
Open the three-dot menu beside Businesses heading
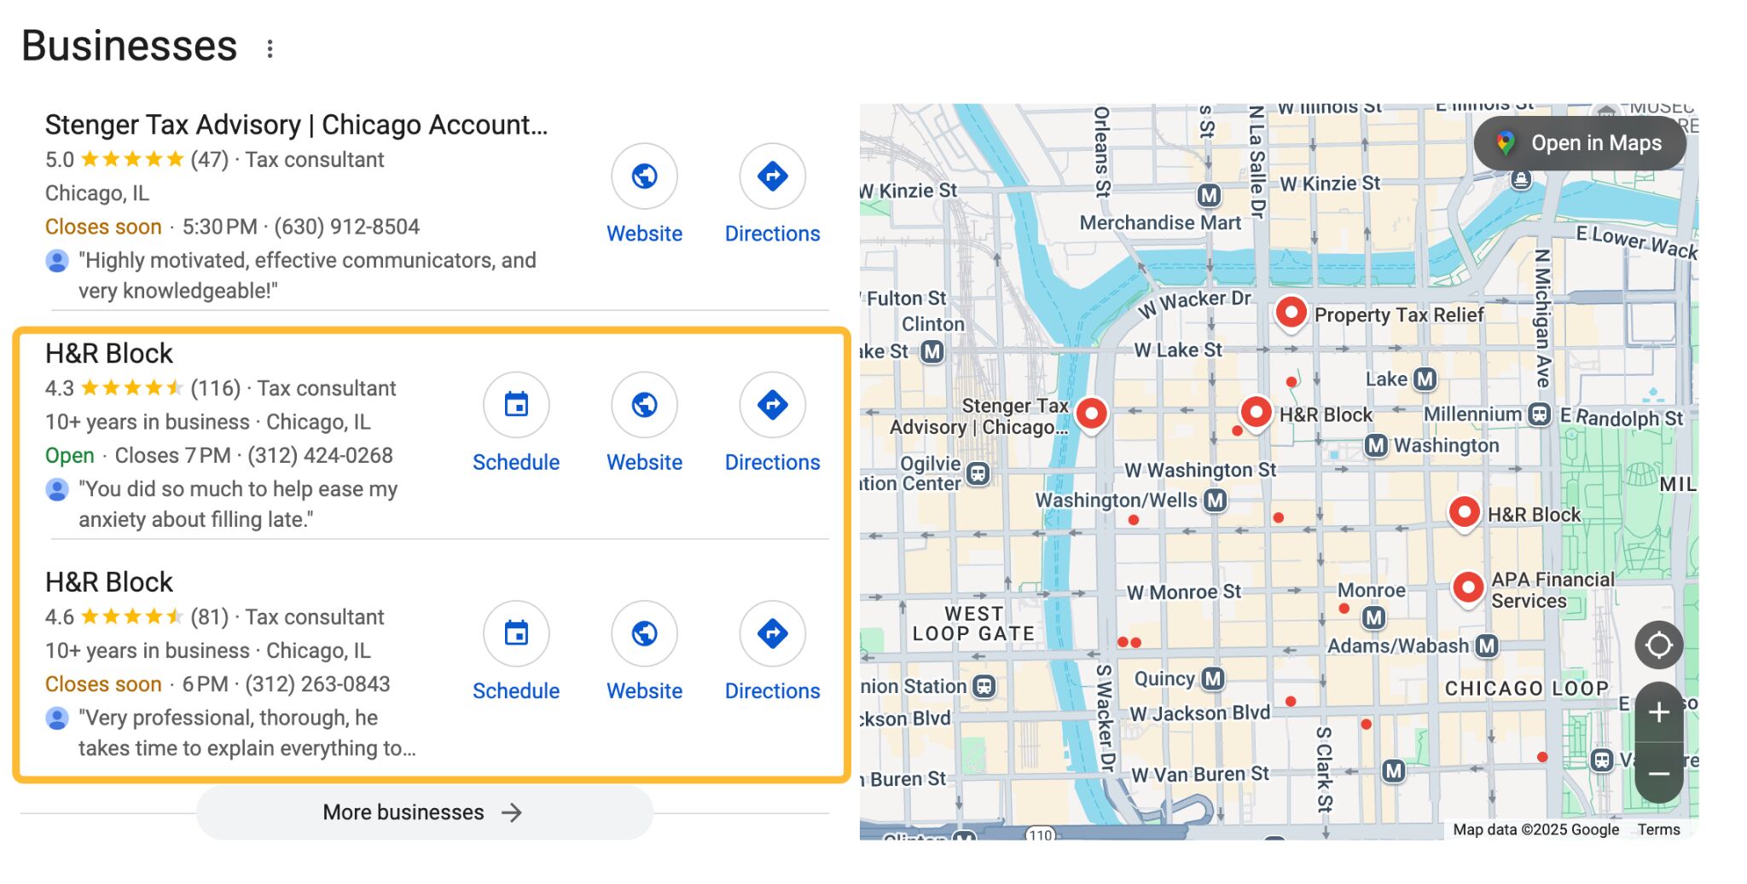click(x=270, y=49)
